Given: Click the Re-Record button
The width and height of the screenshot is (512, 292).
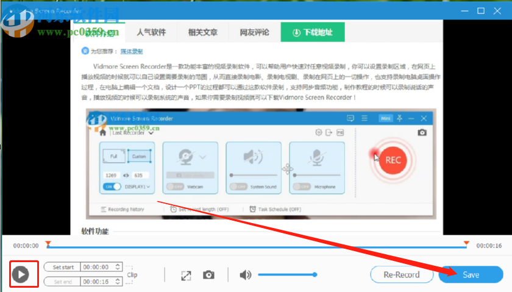Looking at the screenshot, I should (402, 275).
